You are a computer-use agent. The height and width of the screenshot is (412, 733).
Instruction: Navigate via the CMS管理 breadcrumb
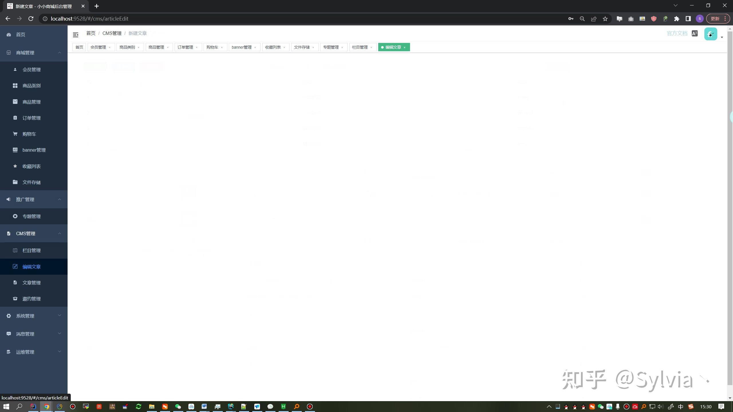pyautogui.click(x=112, y=33)
